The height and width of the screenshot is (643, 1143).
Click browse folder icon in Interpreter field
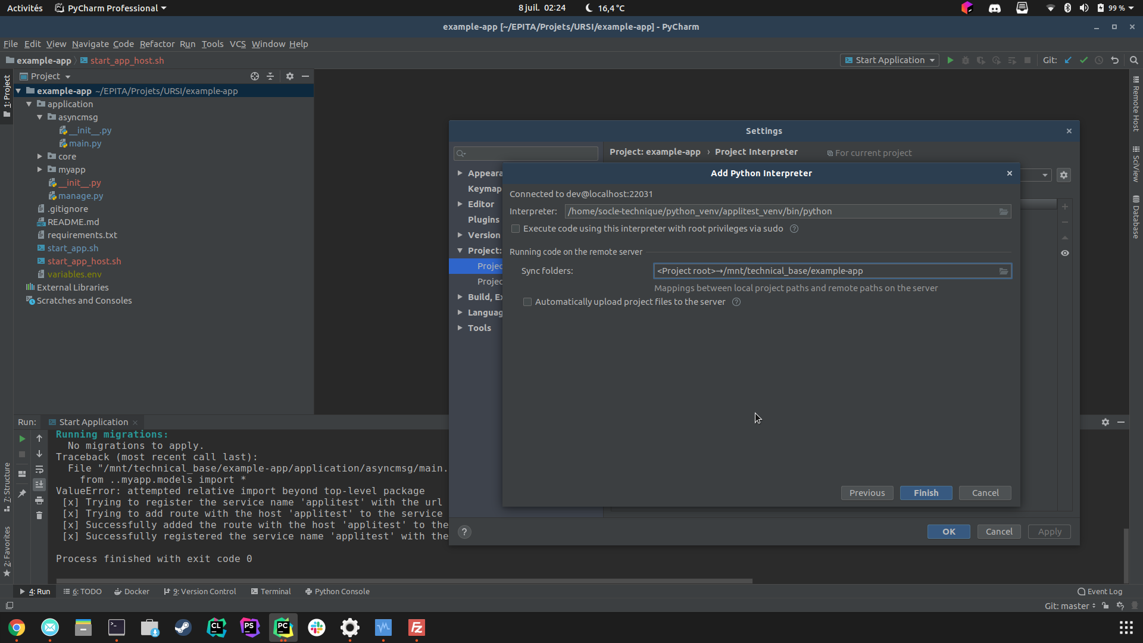coord(1004,211)
